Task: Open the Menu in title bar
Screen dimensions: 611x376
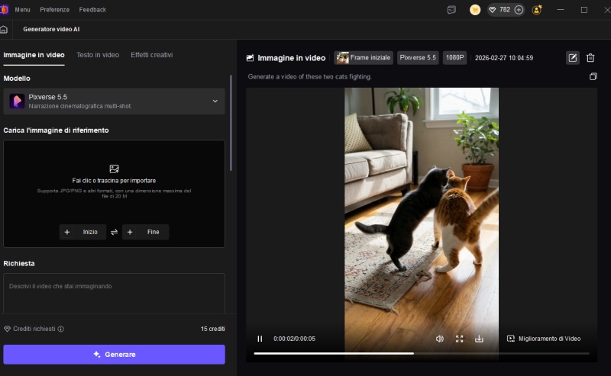Action: (22, 10)
